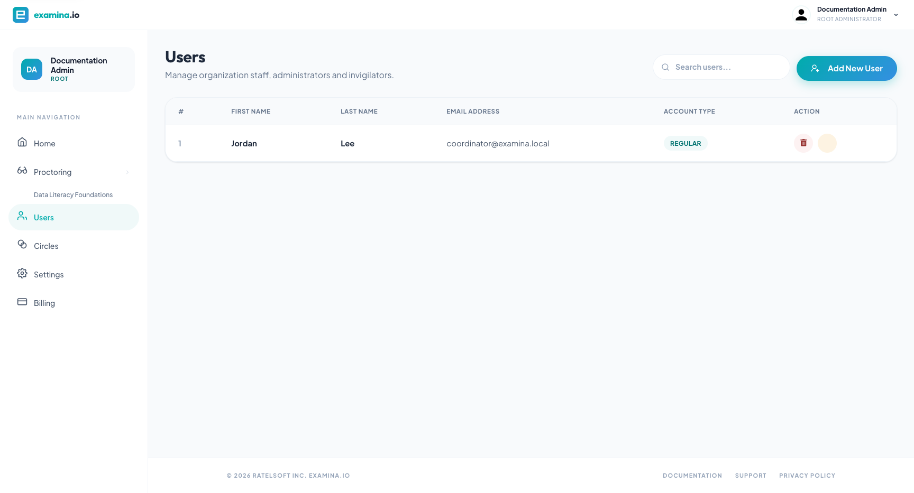914x493 pixels.
Task: Click the magnifier icon in search box
Action: click(665, 67)
